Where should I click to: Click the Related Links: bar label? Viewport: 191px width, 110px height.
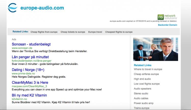(20, 32)
